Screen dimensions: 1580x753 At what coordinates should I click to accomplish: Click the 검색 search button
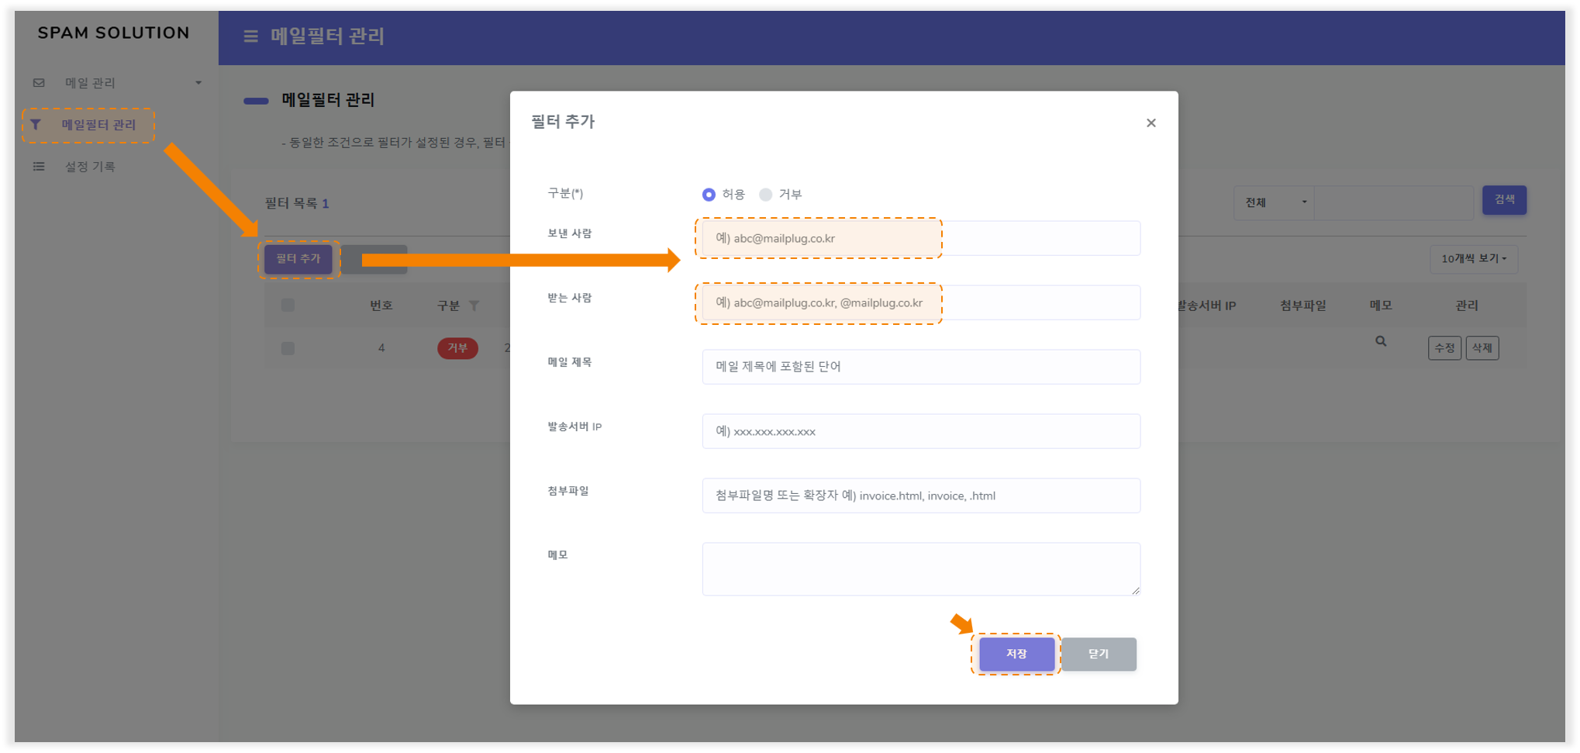[1504, 200]
